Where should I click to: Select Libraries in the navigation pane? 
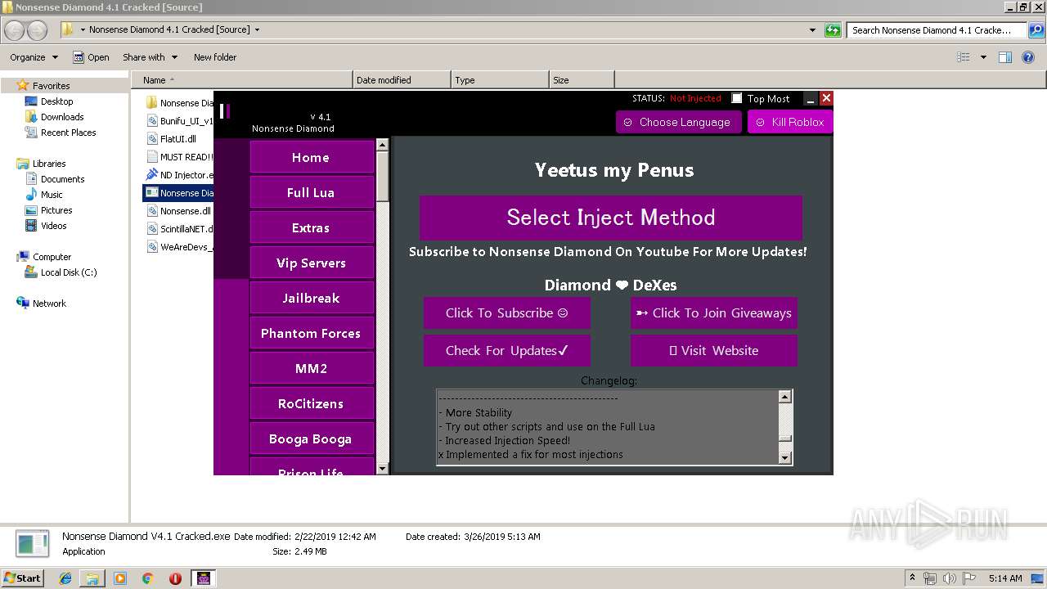(x=49, y=164)
